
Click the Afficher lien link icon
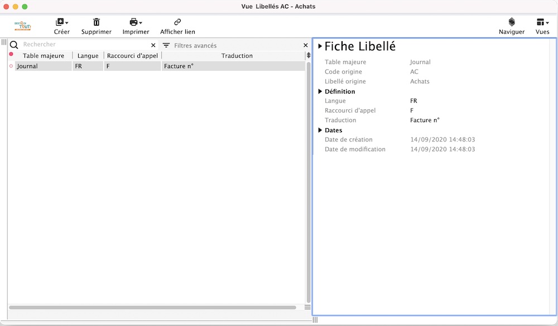click(x=177, y=22)
